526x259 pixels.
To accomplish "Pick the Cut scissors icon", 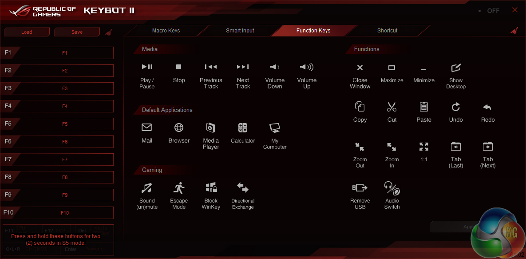I will pyautogui.click(x=392, y=107).
